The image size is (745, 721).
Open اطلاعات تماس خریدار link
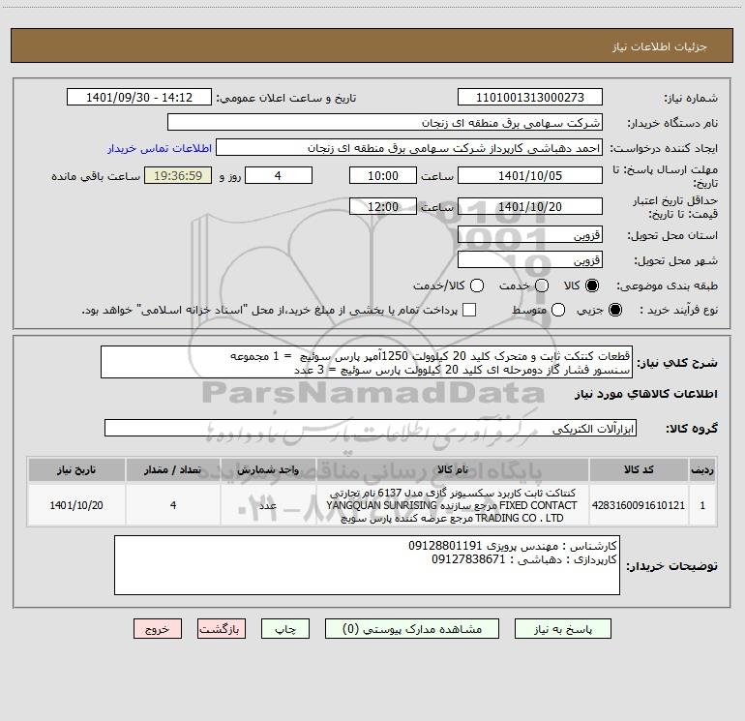coord(160,148)
